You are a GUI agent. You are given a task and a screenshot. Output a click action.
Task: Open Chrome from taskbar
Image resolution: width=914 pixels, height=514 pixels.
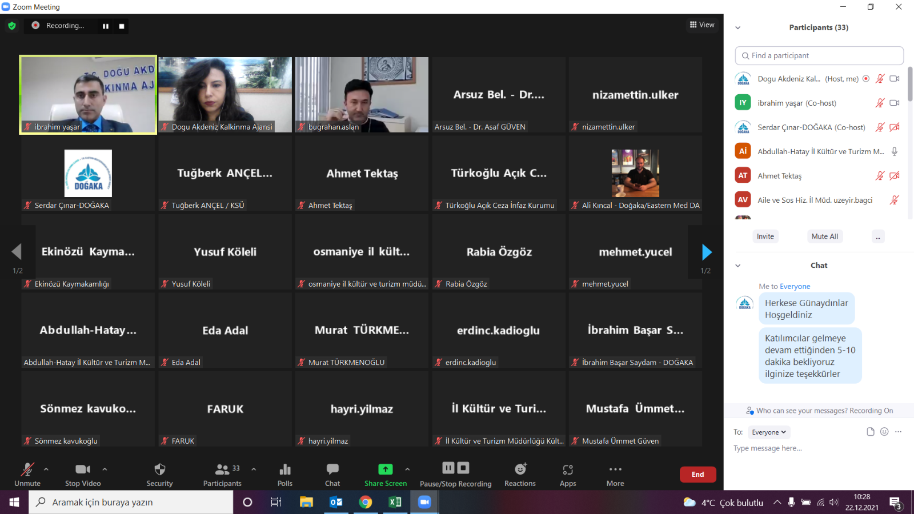[366, 502]
